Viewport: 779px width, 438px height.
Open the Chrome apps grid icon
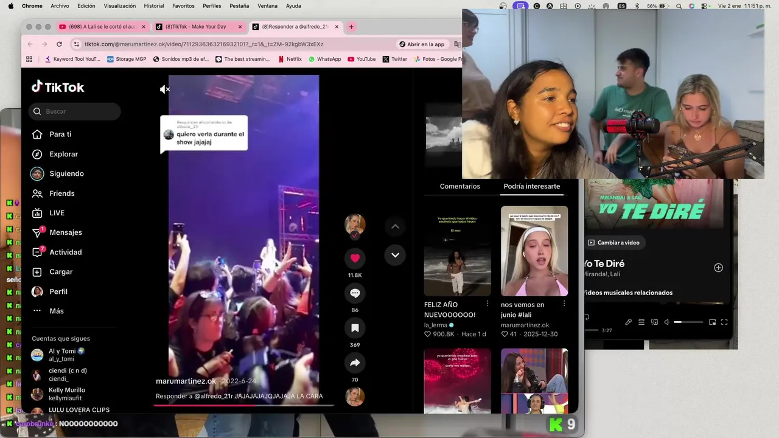pos(29,59)
